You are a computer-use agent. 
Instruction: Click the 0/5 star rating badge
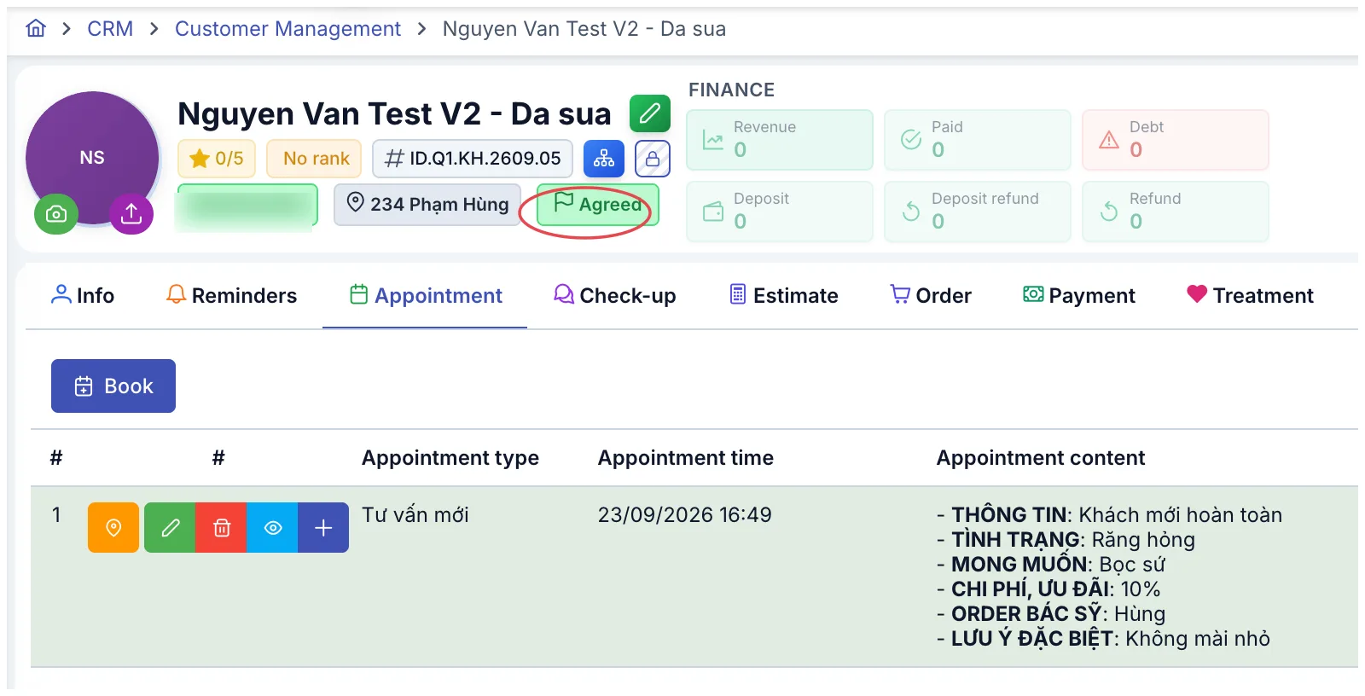tap(217, 159)
